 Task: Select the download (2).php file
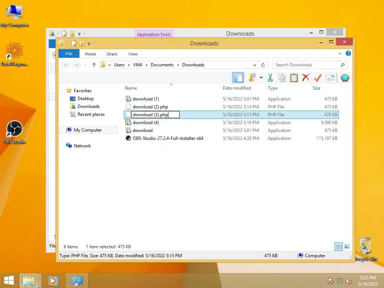tap(150, 107)
